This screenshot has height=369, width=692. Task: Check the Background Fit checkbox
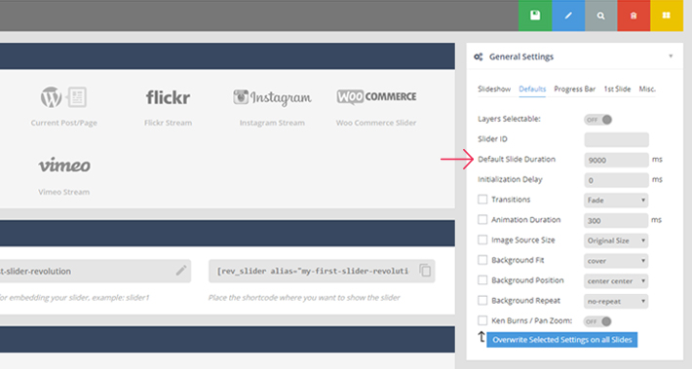pyautogui.click(x=482, y=260)
